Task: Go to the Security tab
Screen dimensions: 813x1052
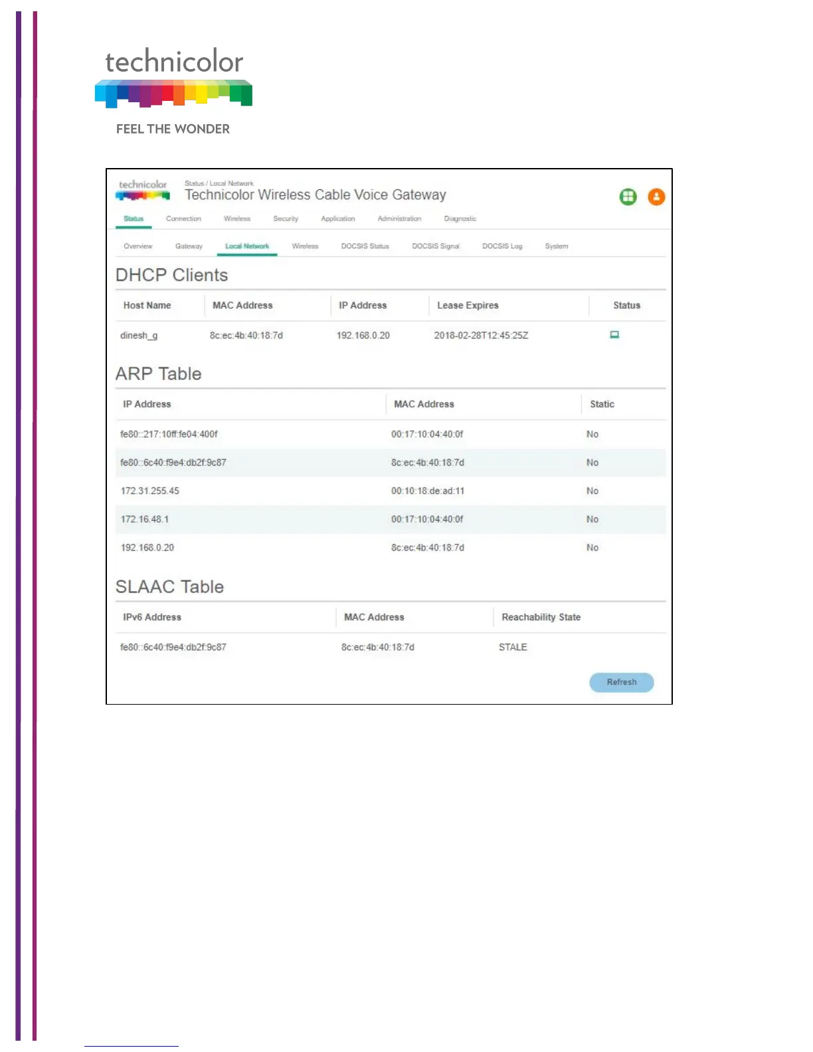Action: point(286,219)
